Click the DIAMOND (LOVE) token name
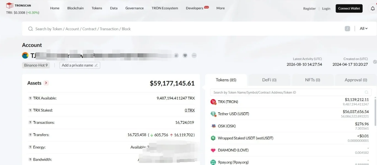This screenshot has height=165, width=377. tap(233, 150)
